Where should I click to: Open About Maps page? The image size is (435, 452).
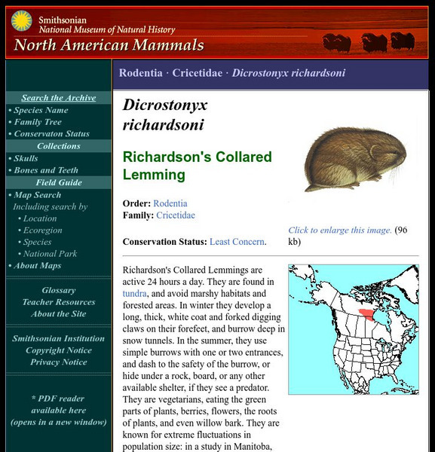(x=38, y=265)
